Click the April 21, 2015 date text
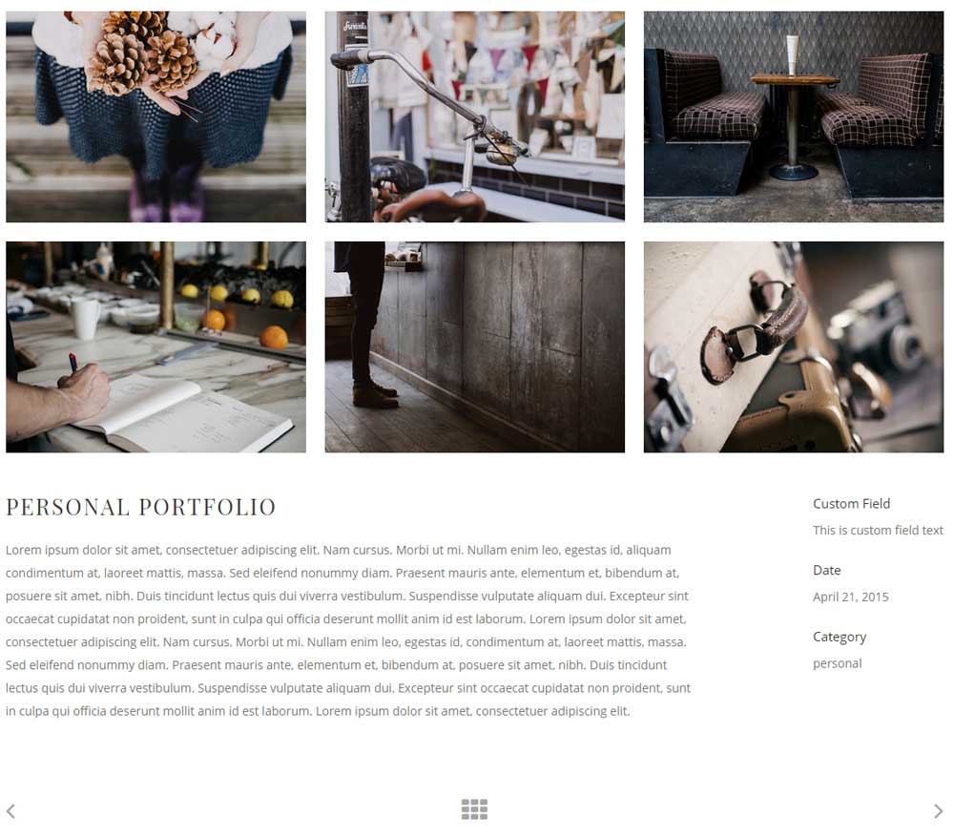 pyautogui.click(x=851, y=597)
